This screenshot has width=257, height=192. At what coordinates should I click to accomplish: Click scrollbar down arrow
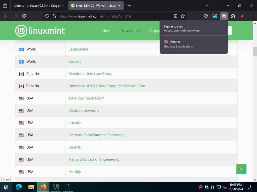(255, 180)
